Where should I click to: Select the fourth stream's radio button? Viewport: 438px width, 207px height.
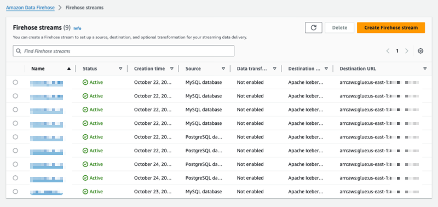(x=15, y=123)
